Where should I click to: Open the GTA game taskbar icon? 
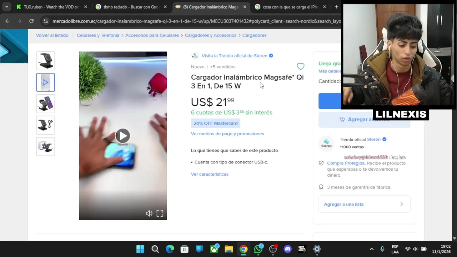tap(302, 249)
